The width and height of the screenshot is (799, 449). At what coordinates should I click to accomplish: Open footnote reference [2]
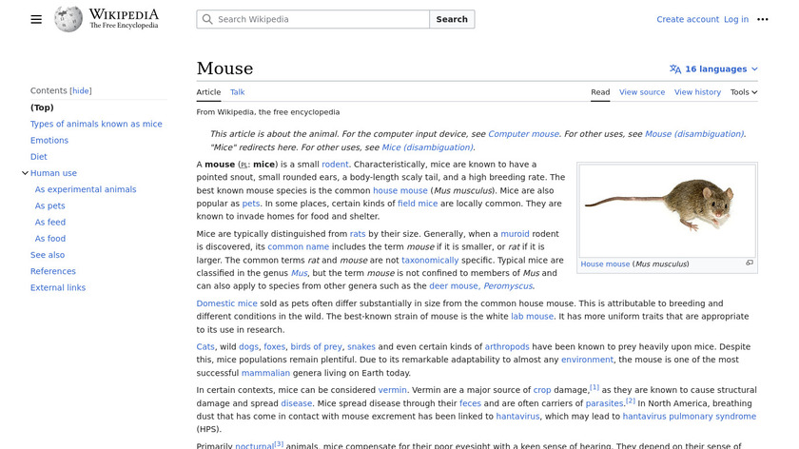coord(631,400)
